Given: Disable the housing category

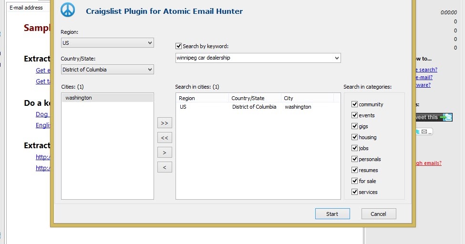Looking at the screenshot, I should pyautogui.click(x=354, y=137).
